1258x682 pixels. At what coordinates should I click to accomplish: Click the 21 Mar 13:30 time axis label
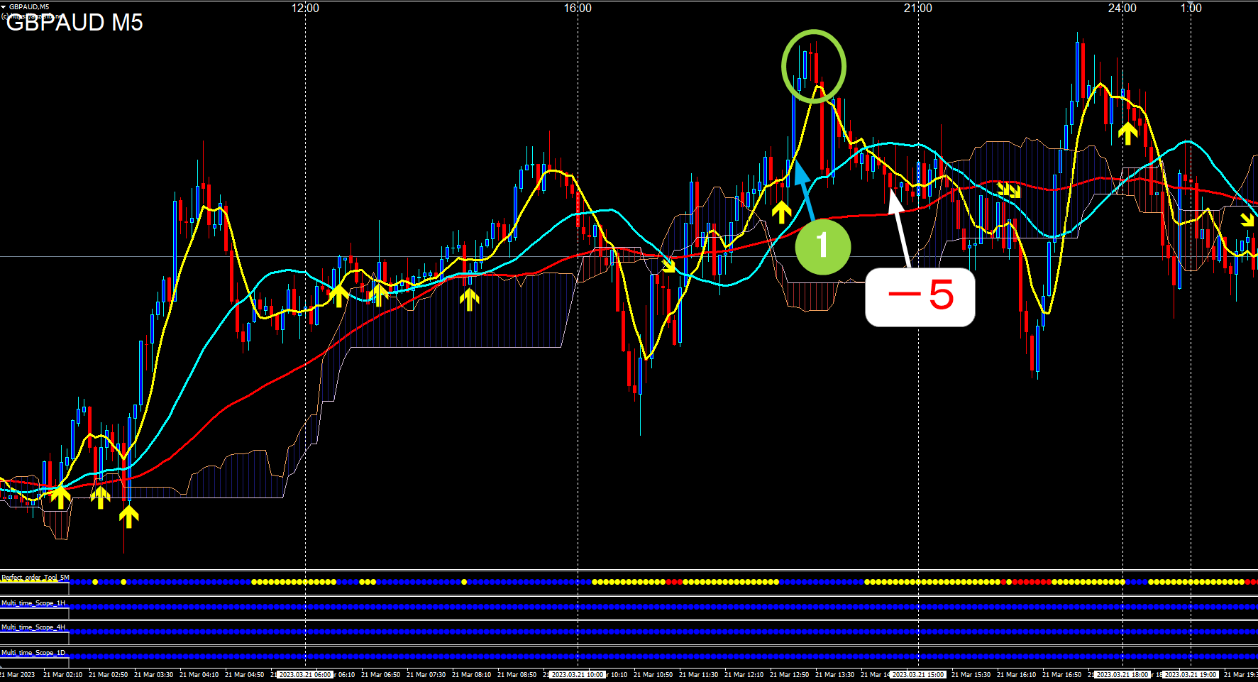click(834, 675)
